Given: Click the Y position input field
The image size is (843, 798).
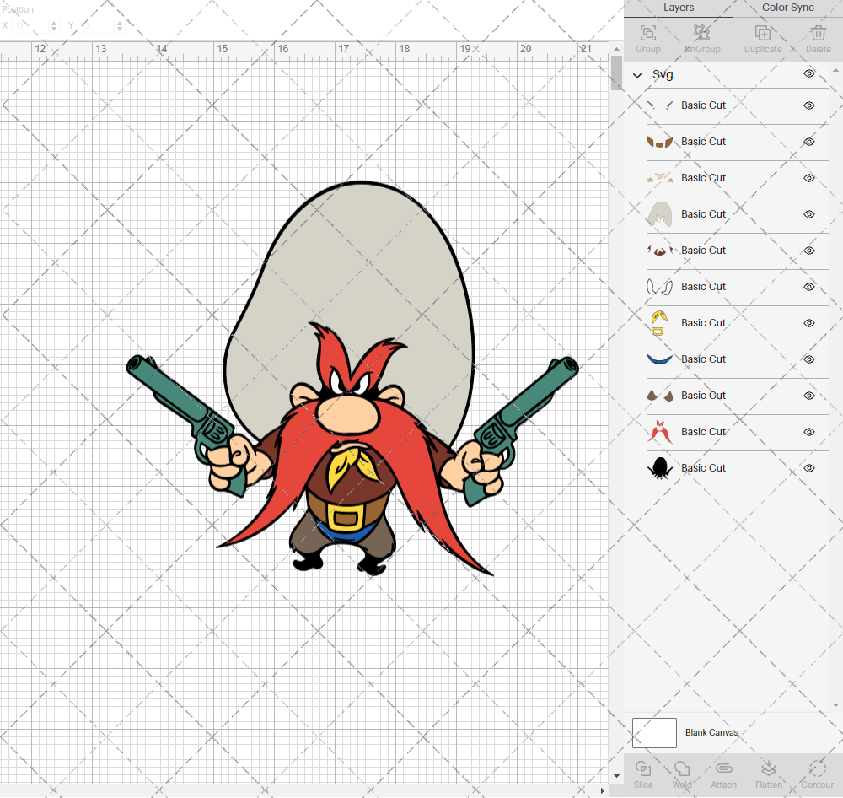Looking at the screenshot, I should click(97, 26).
